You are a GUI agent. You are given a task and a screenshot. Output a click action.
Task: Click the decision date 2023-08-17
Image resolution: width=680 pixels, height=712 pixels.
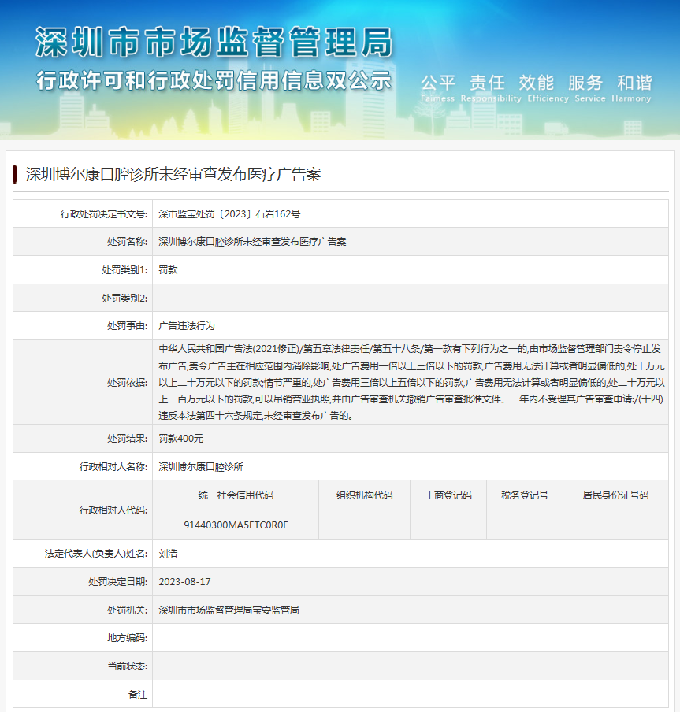184,582
